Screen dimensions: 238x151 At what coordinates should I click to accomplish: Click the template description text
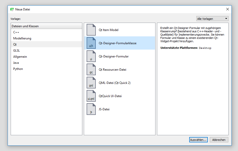click(x=192, y=35)
